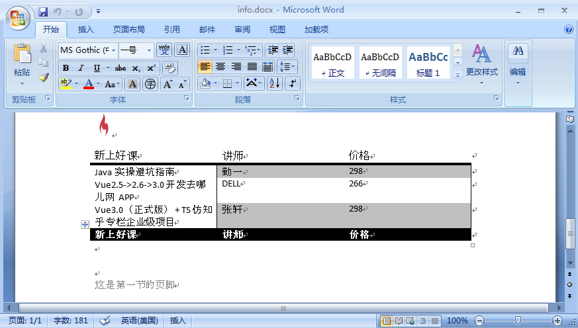Grow the font size
Viewport: 578px width, 328px height.
click(168, 84)
